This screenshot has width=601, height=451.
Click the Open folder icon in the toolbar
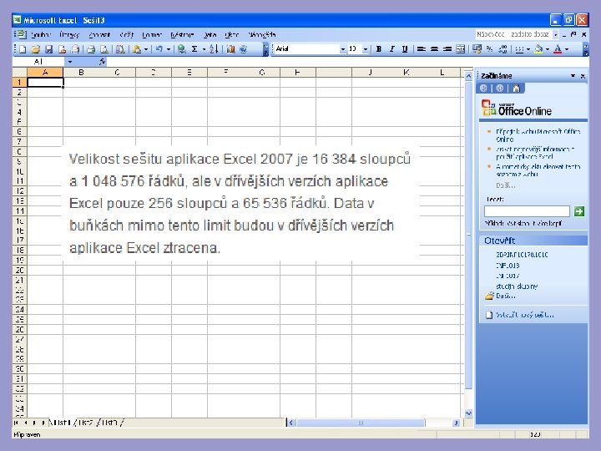pos(36,49)
